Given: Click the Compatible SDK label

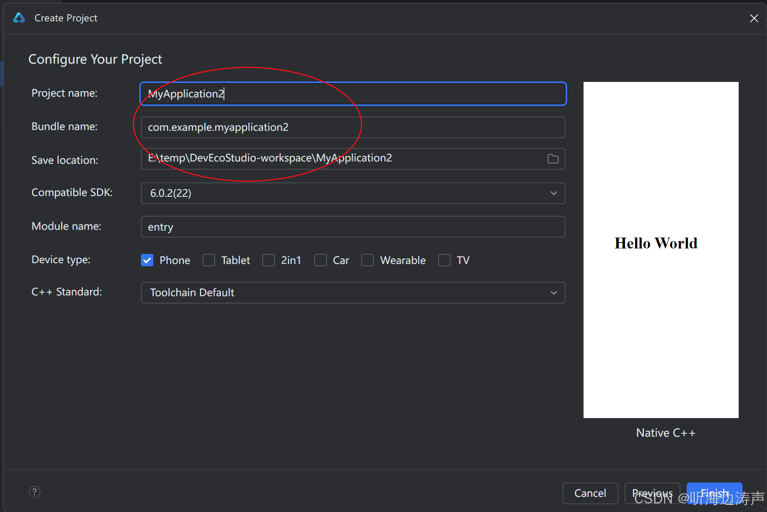Looking at the screenshot, I should (72, 193).
